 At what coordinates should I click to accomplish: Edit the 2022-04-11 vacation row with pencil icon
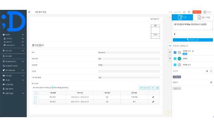[153, 97]
